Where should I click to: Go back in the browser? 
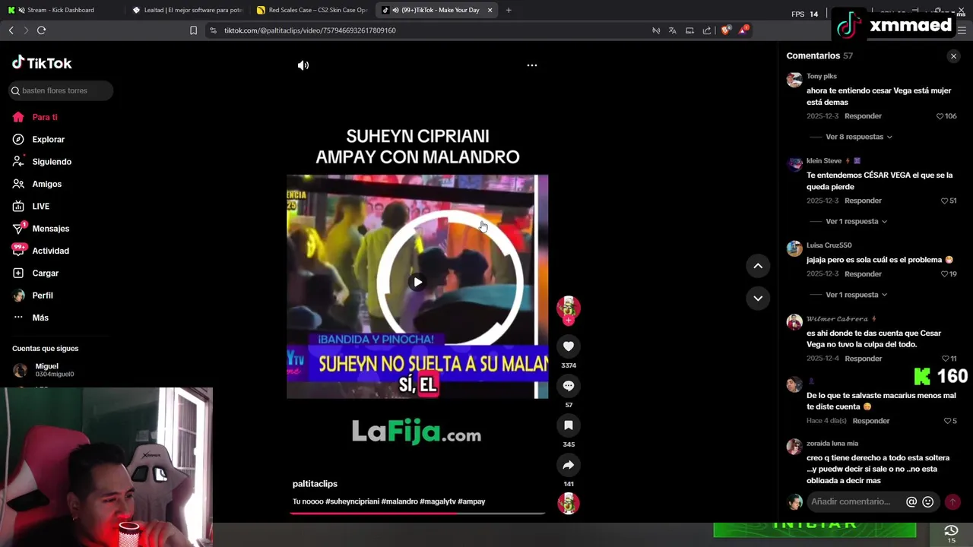tap(11, 30)
